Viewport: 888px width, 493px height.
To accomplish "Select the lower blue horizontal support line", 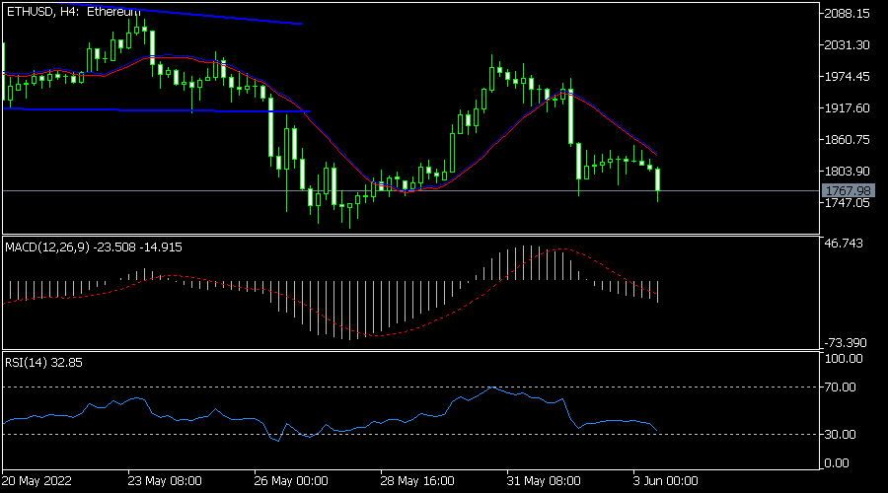I will click(157, 109).
